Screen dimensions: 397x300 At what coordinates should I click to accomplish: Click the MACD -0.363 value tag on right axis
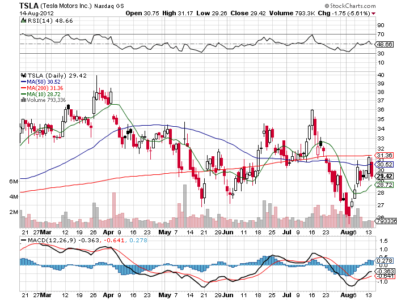(385, 271)
